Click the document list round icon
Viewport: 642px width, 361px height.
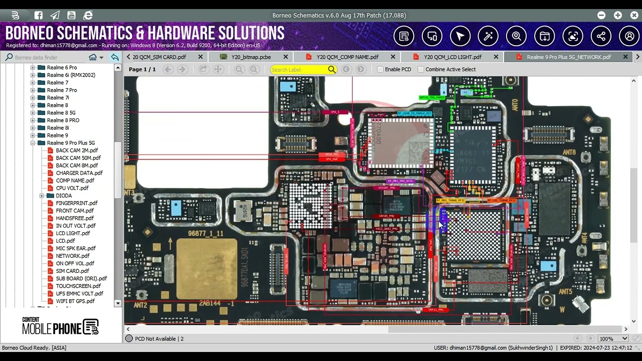coord(404,36)
